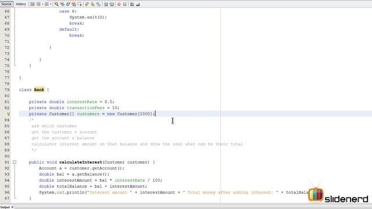Toggle Bookmark on current line
This screenshot has width=372, height=209.
click(x=98, y=4)
